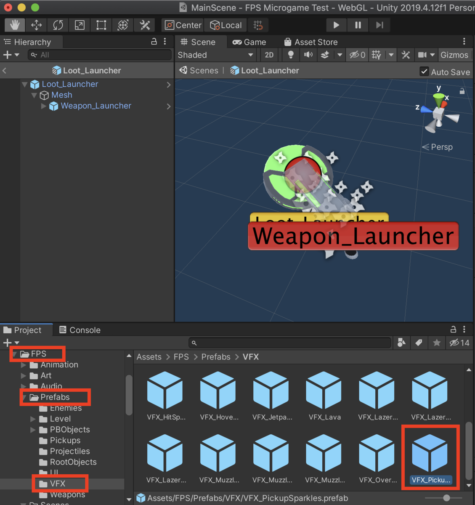Switch to the Game tab

pyautogui.click(x=249, y=42)
